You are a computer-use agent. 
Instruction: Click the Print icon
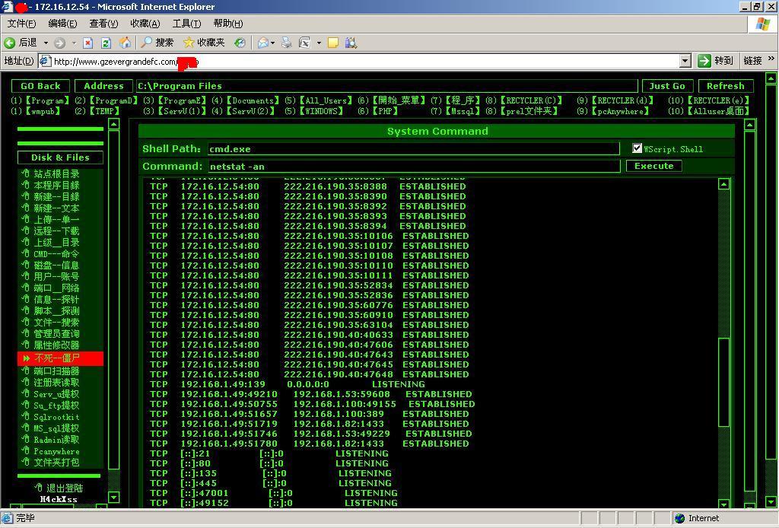[287, 43]
